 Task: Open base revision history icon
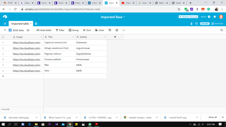click(196, 24)
